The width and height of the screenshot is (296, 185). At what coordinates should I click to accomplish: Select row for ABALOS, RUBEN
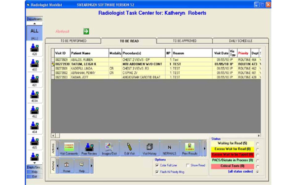[x=156, y=60]
